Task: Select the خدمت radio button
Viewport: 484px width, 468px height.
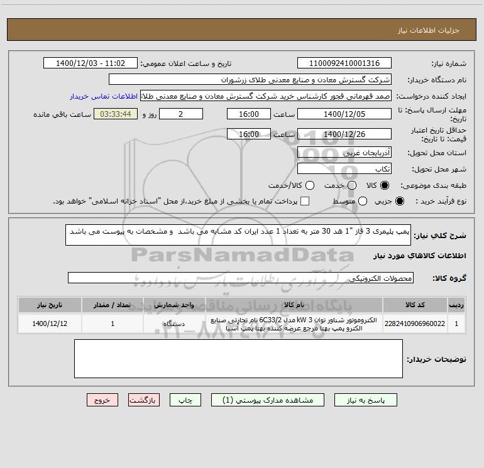Action: [352, 185]
